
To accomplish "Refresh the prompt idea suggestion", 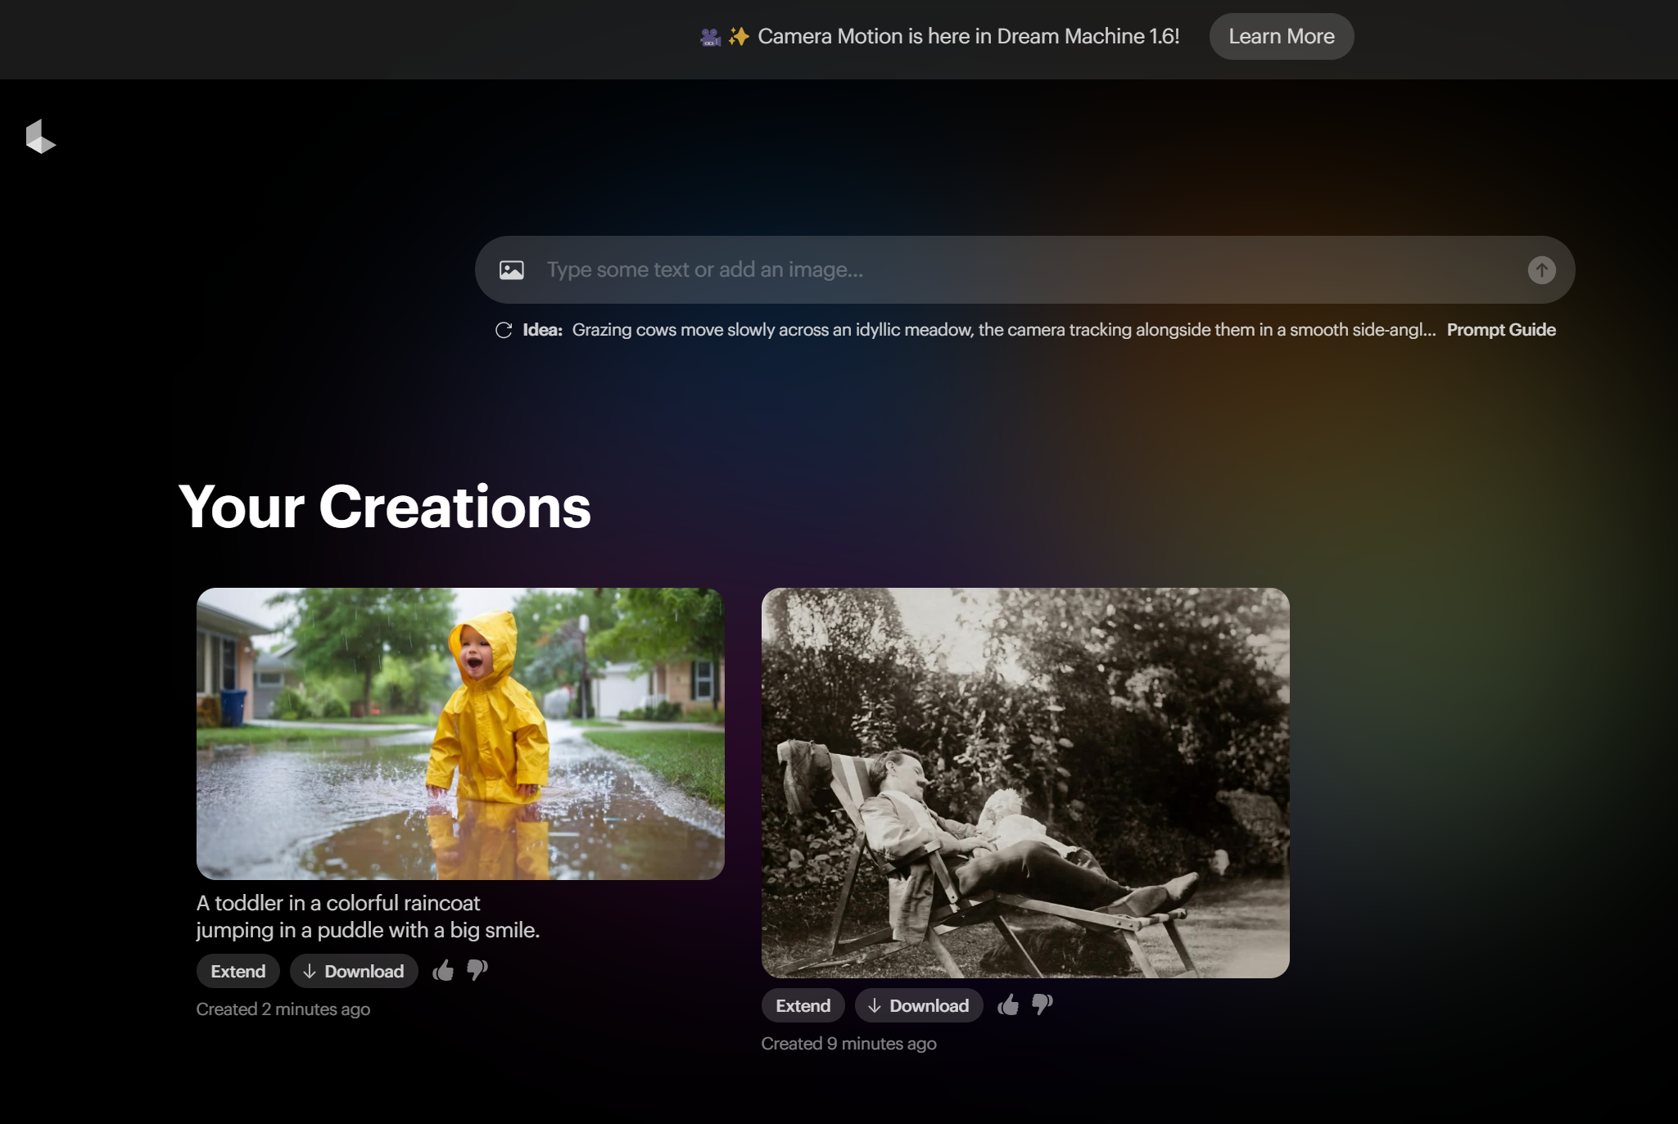I will coord(504,330).
